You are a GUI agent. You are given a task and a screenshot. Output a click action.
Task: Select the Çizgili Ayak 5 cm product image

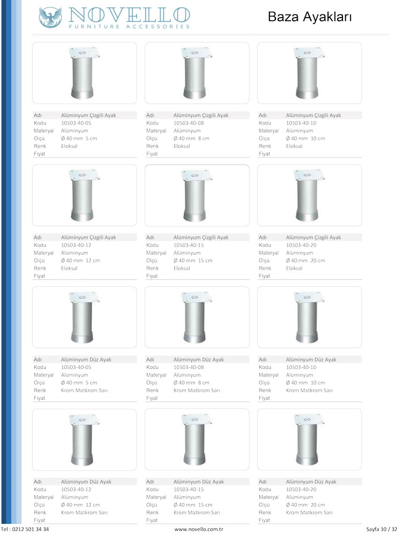84,73
